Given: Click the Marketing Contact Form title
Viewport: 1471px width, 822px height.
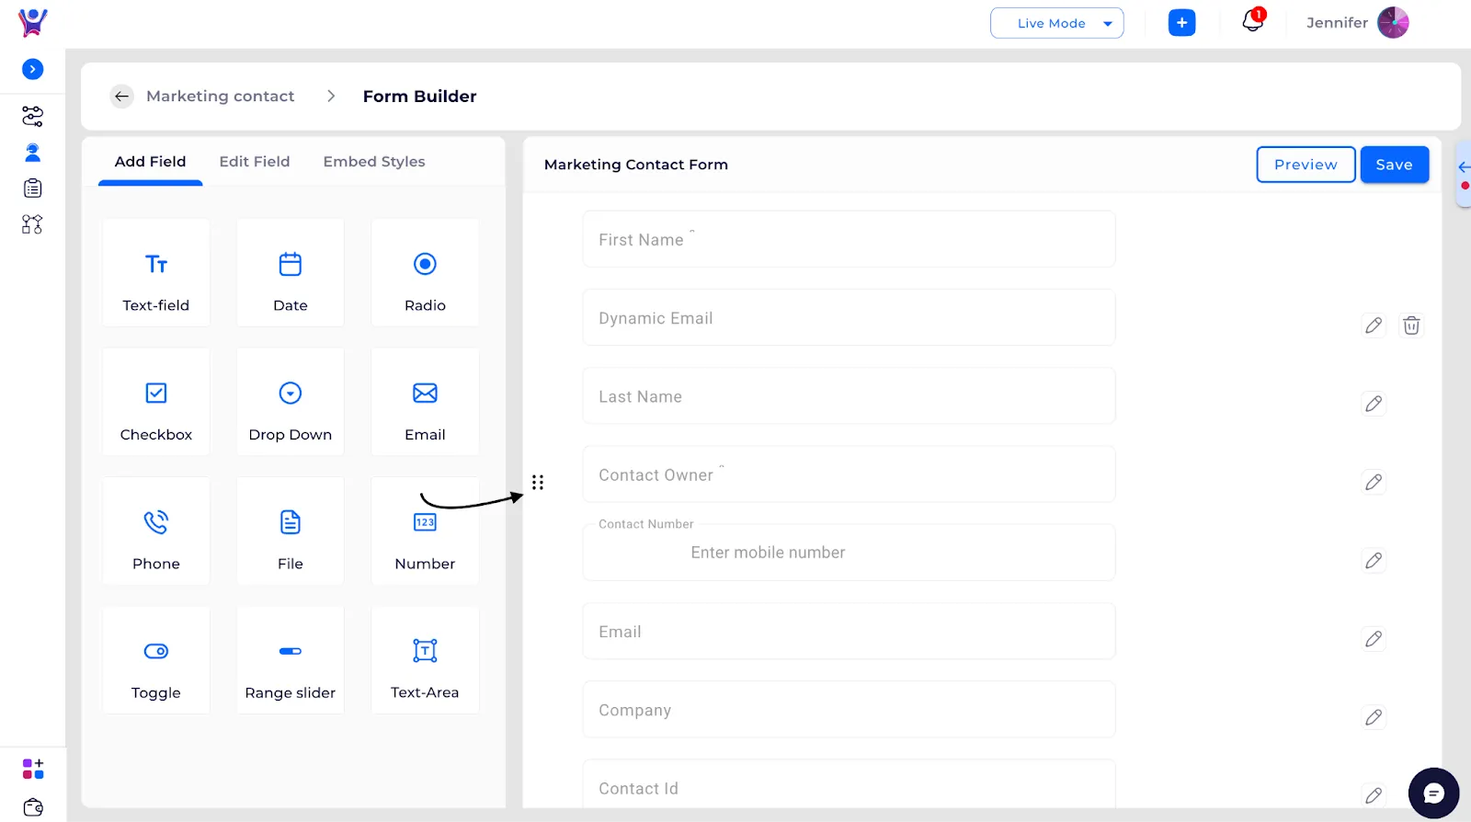Looking at the screenshot, I should [x=636, y=165].
